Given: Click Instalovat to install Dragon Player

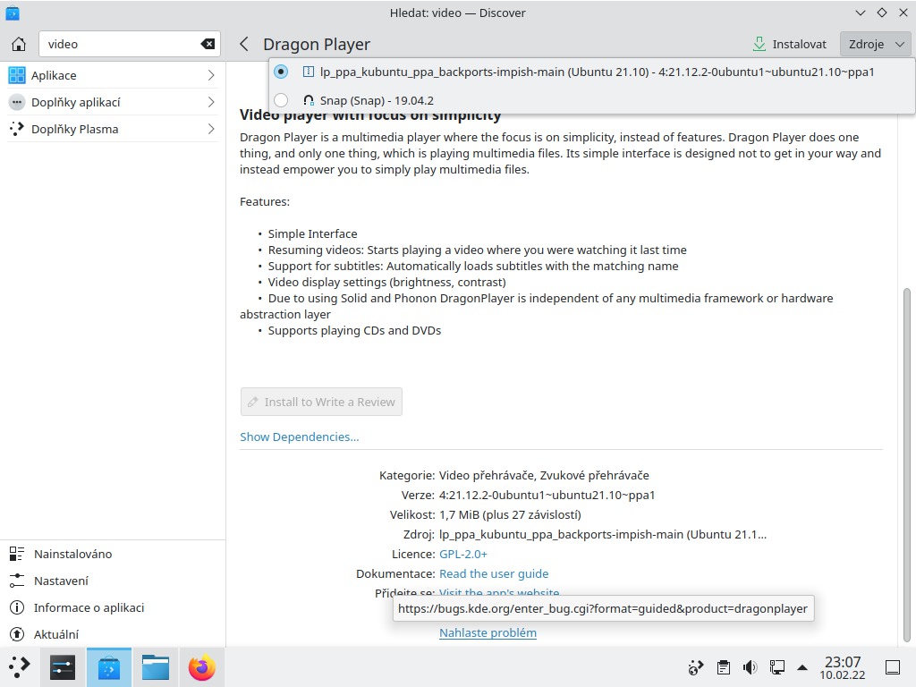Looking at the screenshot, I should (x=790, y=44).
